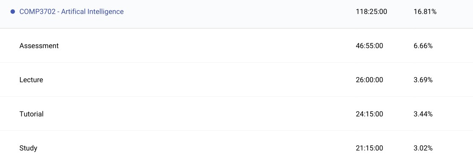Select the Study task row
The height and width of the screenshot is (161, 473).
(x=236, y=147)
